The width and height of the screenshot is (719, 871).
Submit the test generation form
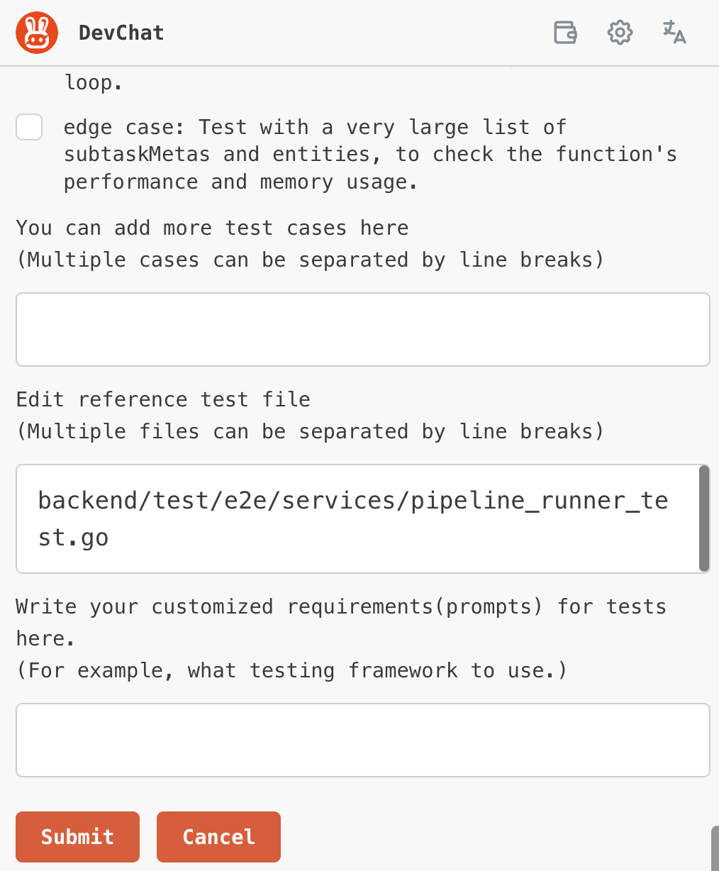(78, 837)
